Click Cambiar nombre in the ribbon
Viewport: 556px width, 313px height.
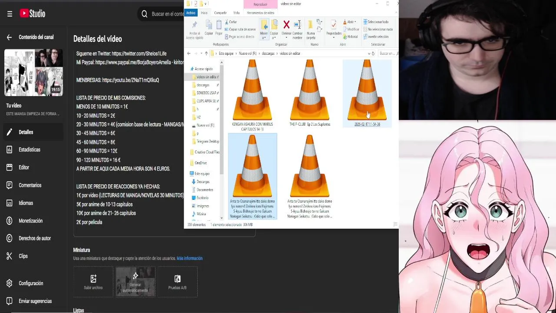(298, 30)
